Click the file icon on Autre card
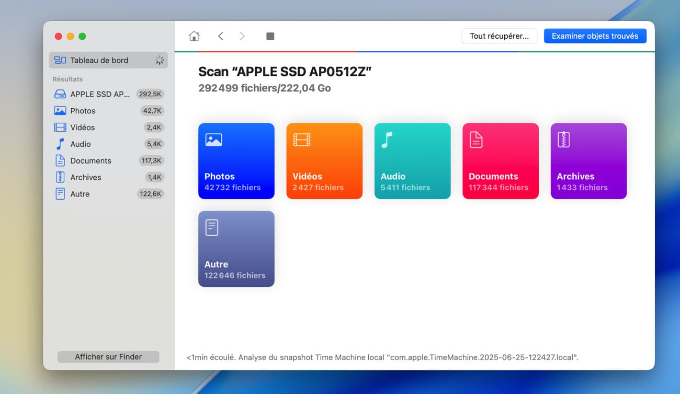 point(211,227)
